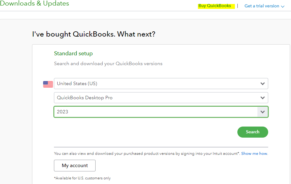Click the 'Available for U.S. customers only' note
This screenshot has width=291, height=184.
coord(82,178)
